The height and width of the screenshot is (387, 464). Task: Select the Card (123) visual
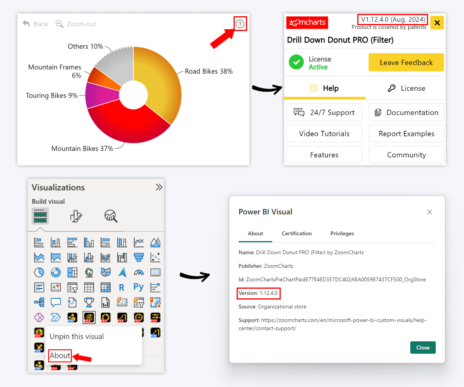(x=155, y=272)
